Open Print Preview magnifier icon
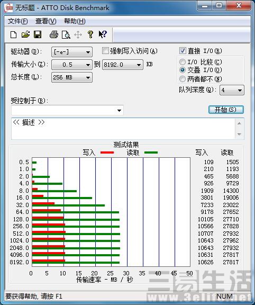The height and width of the screenshot is (305, 255). [66, 35]
